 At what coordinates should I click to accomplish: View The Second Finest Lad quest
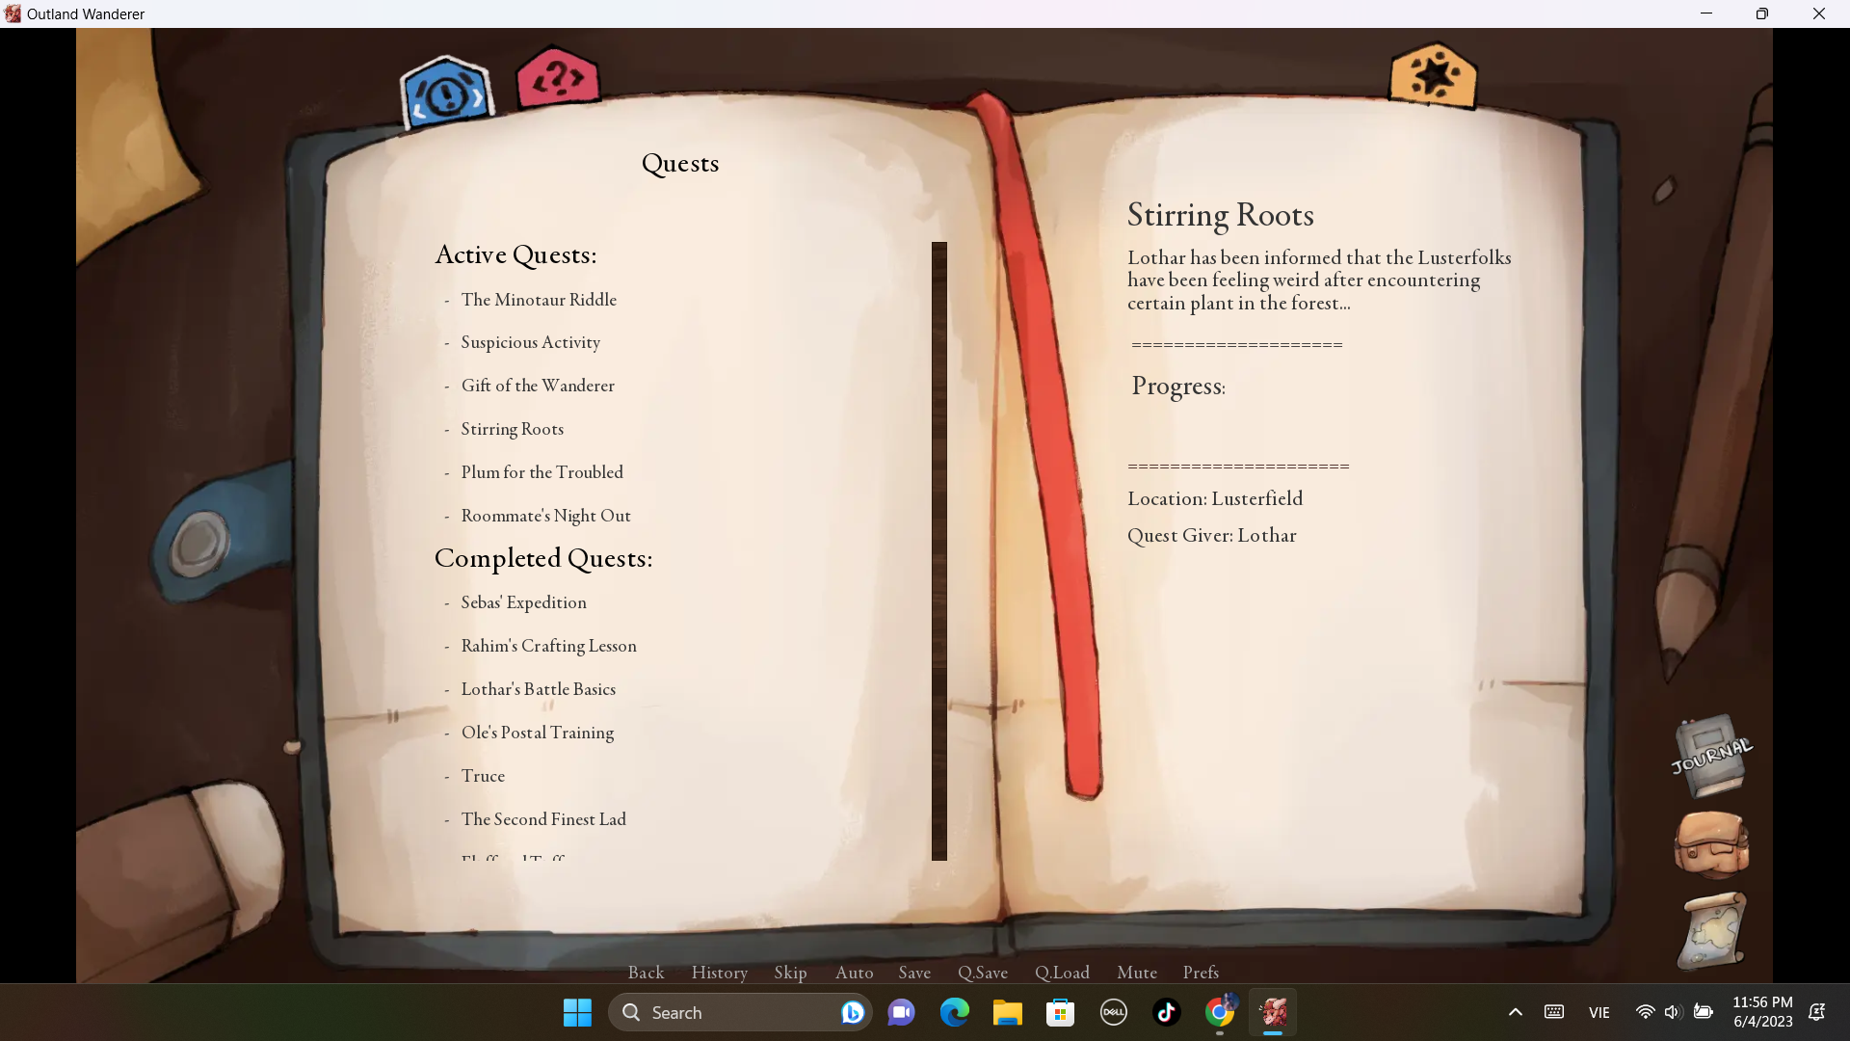[543, 819]
